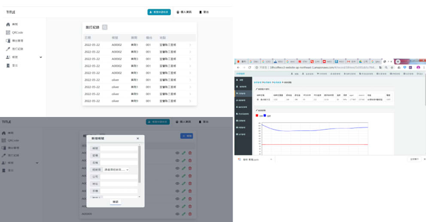Select the highlighted third item in dark sidebar
Viewport: 426px width, 222px height.
242,93
